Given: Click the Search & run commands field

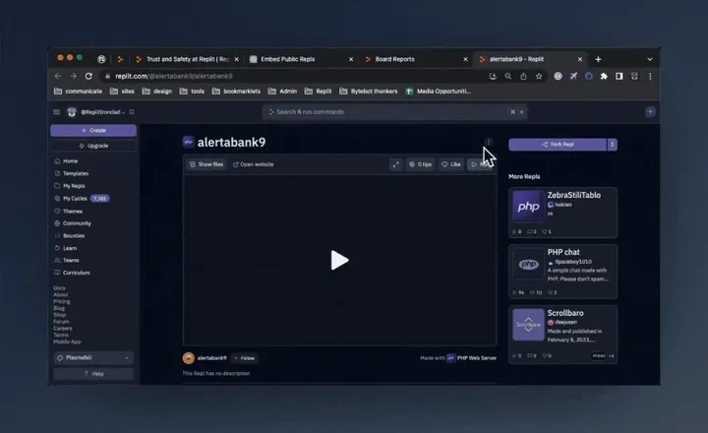Looking at the screenshot, I should [x=394, y=111].
